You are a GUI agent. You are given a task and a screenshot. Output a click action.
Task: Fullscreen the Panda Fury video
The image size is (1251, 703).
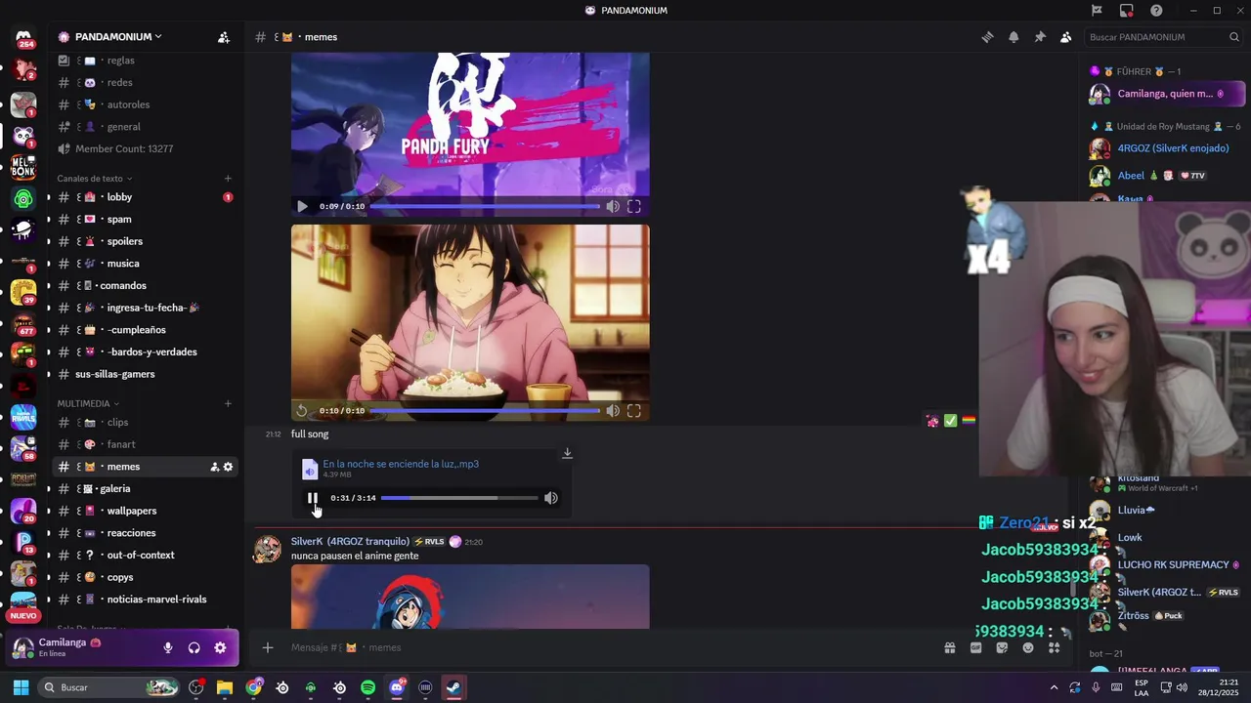[x=634, y=206]
